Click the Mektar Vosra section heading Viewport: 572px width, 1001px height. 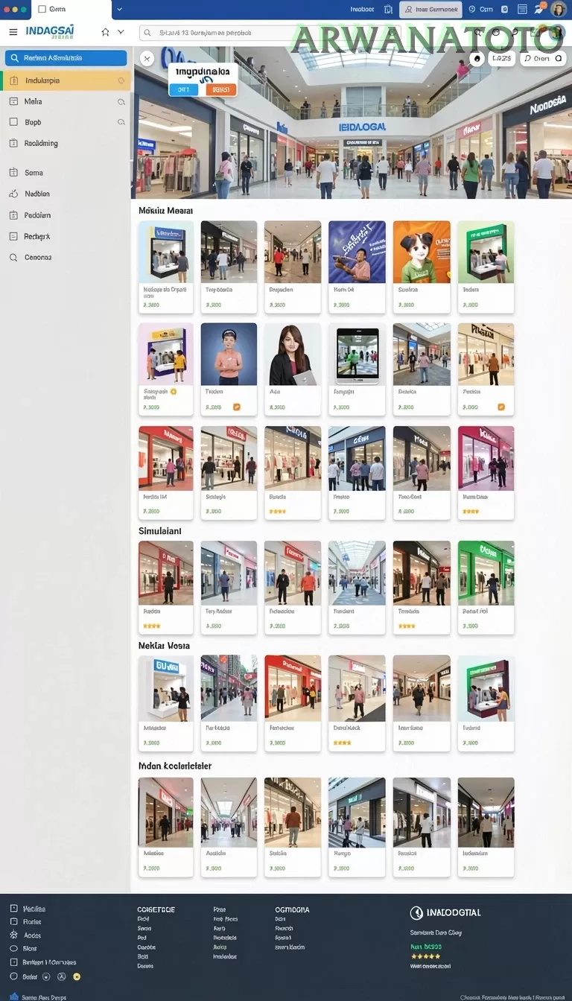click(164, 646)
